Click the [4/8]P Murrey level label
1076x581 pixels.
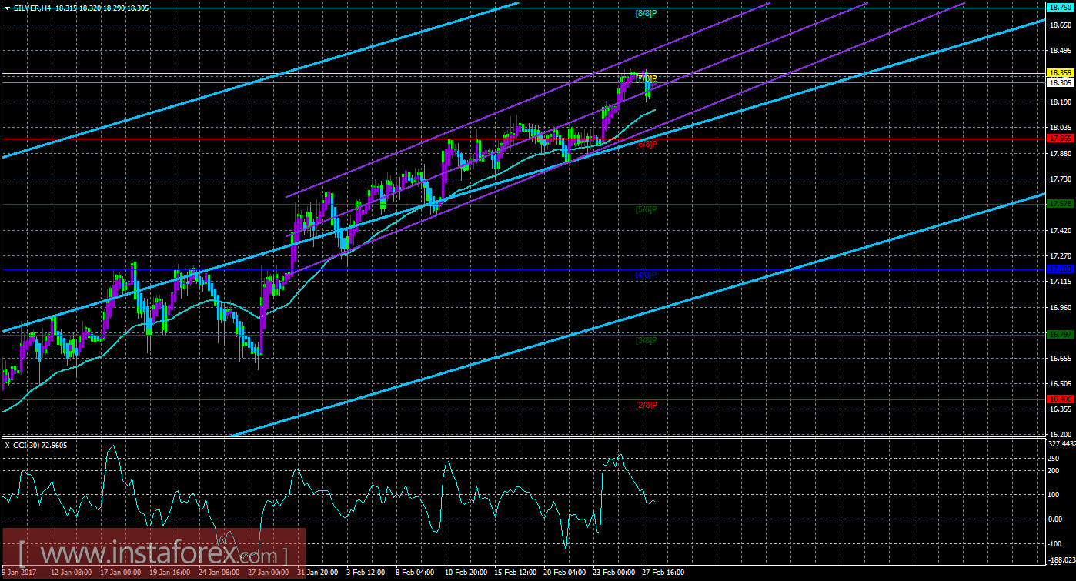point(646,274)
